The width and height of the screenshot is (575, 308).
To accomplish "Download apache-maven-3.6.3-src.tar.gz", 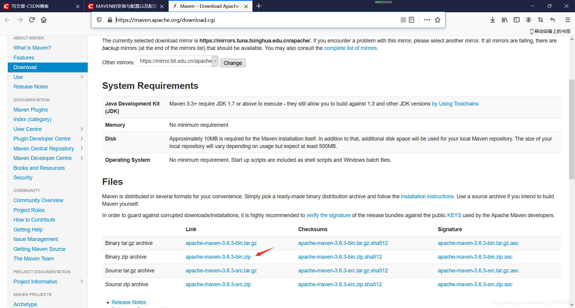I will click(221, 271).
